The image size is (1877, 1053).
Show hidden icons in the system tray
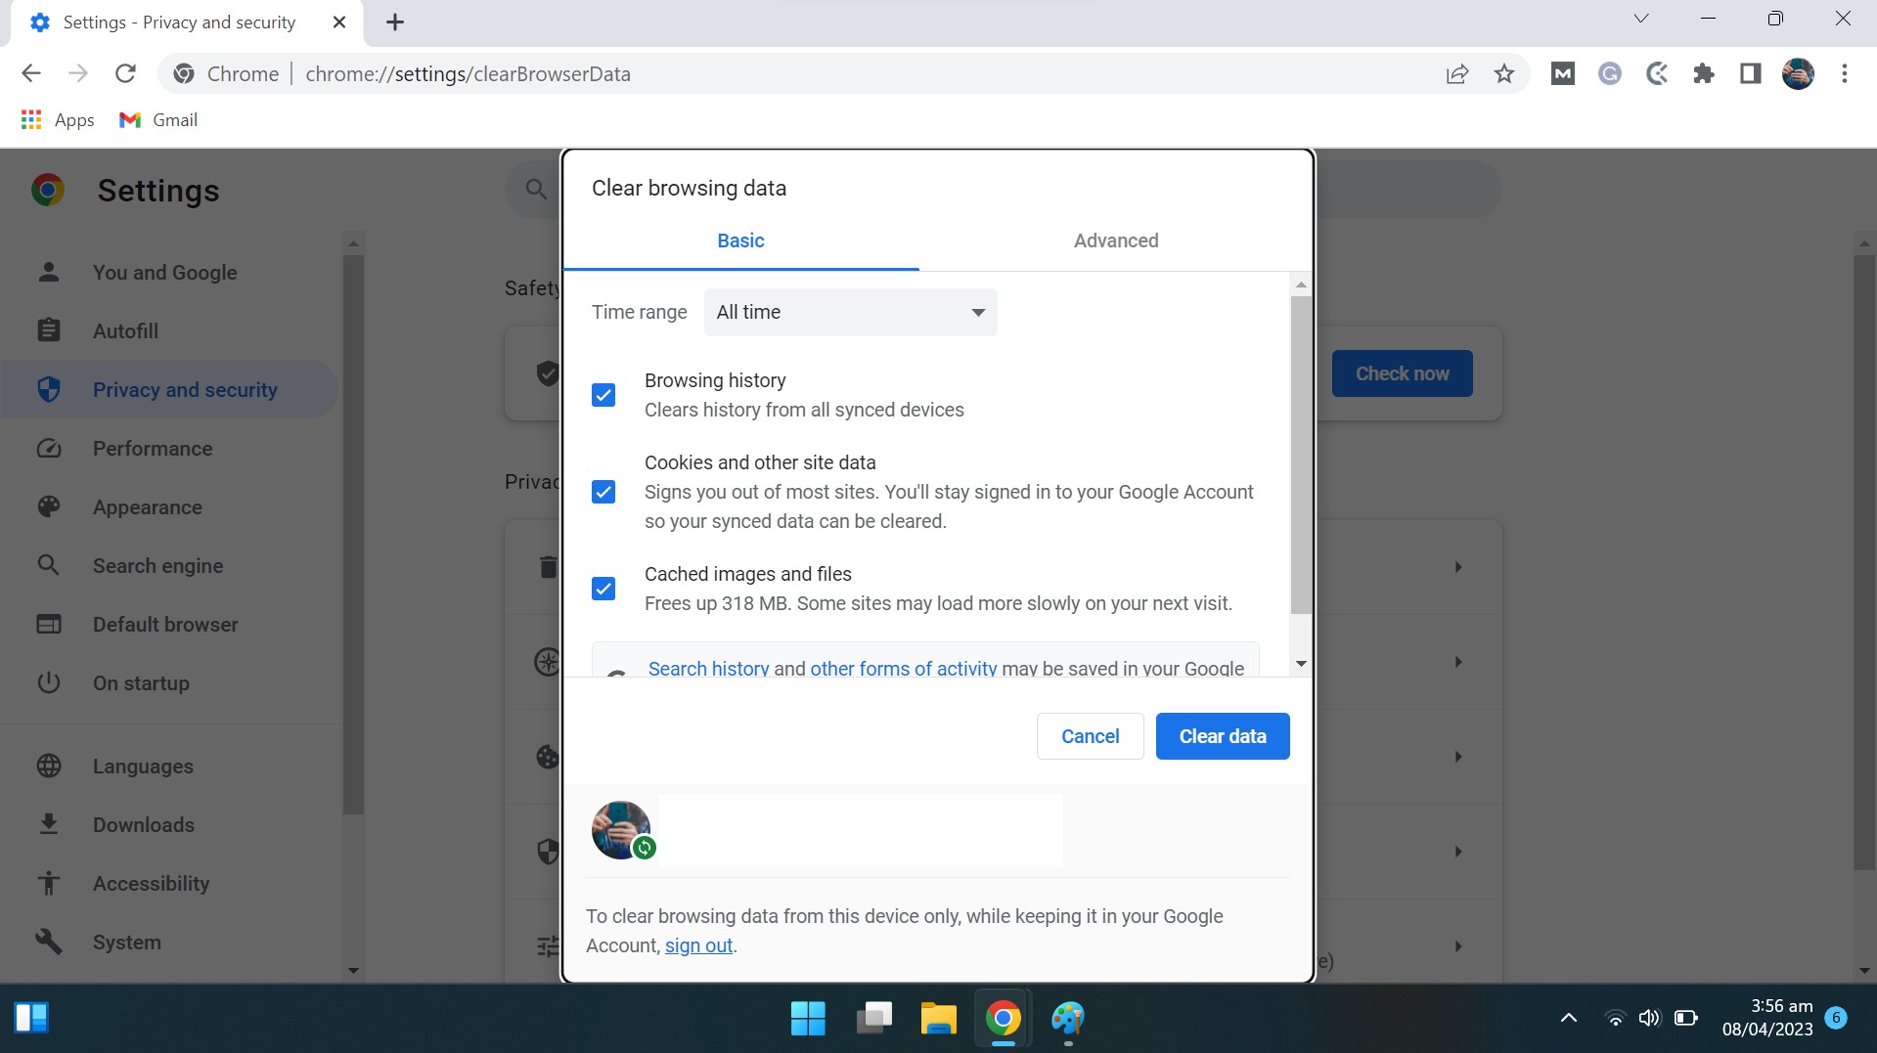(x=1568, y=1019)
